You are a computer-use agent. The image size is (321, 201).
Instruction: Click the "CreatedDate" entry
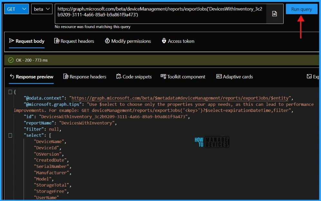tap(50, 160)
